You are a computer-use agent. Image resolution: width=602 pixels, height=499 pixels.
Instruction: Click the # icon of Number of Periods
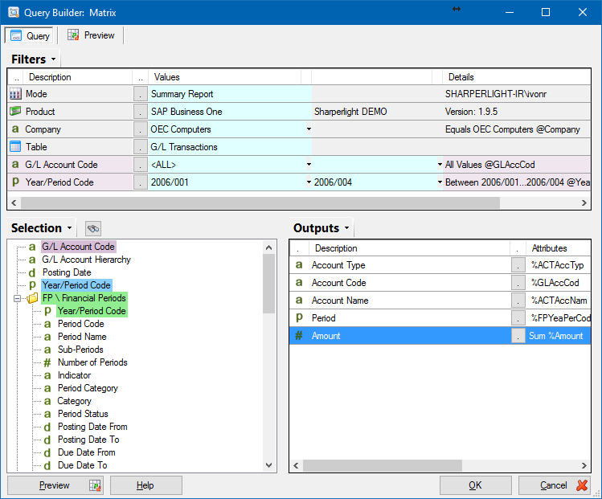point(47,362)
